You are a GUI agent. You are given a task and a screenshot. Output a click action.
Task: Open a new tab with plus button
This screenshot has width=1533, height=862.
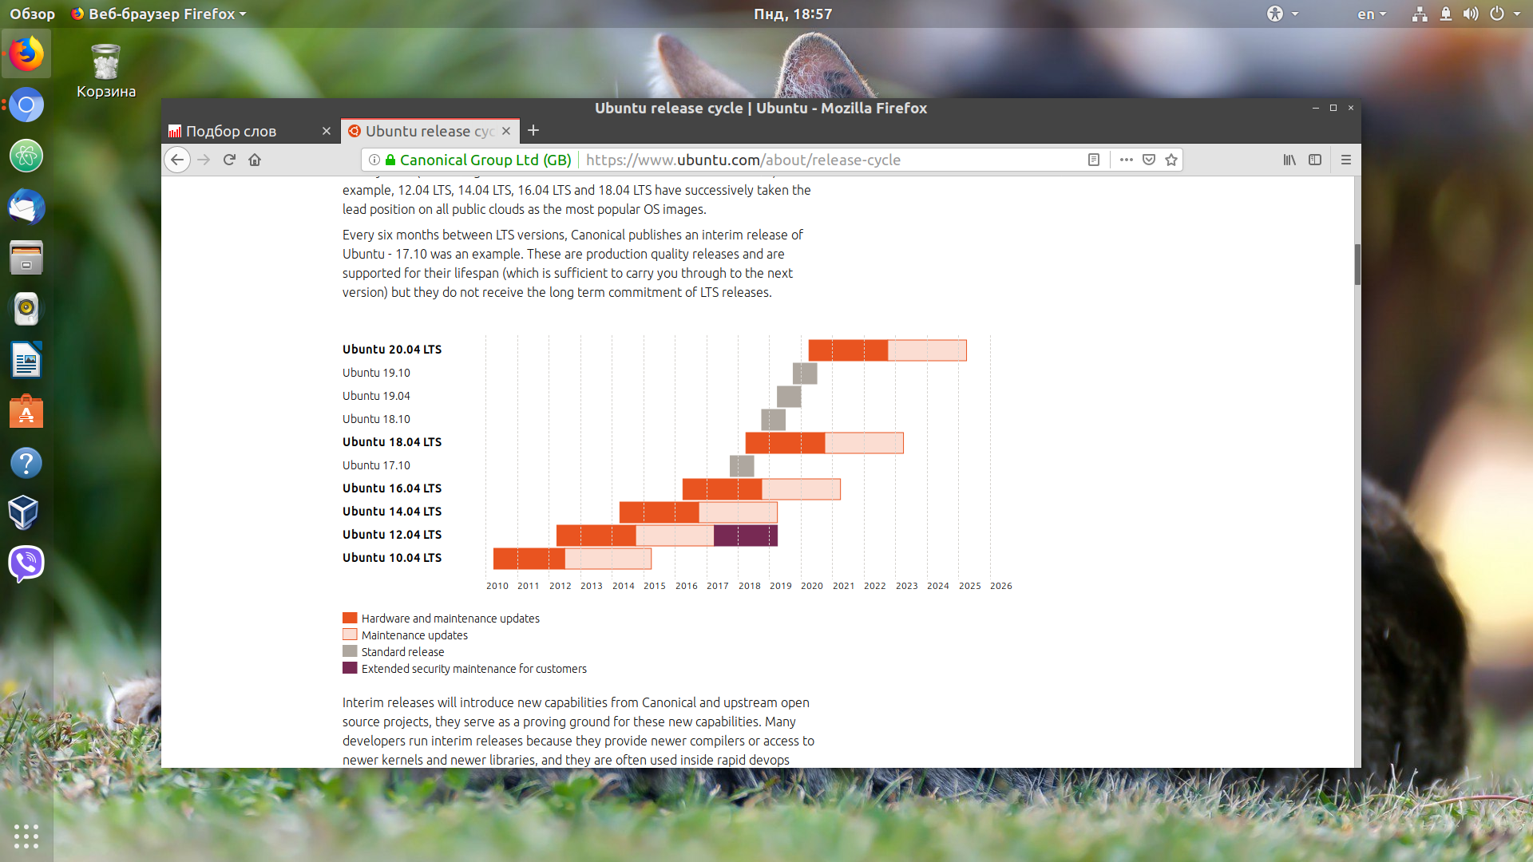(533, 130)
